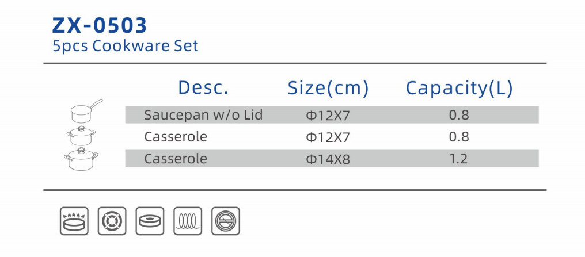Click the saucepan row's 0.8 capacity
This screenshot has height=257, width=585.
459,115
